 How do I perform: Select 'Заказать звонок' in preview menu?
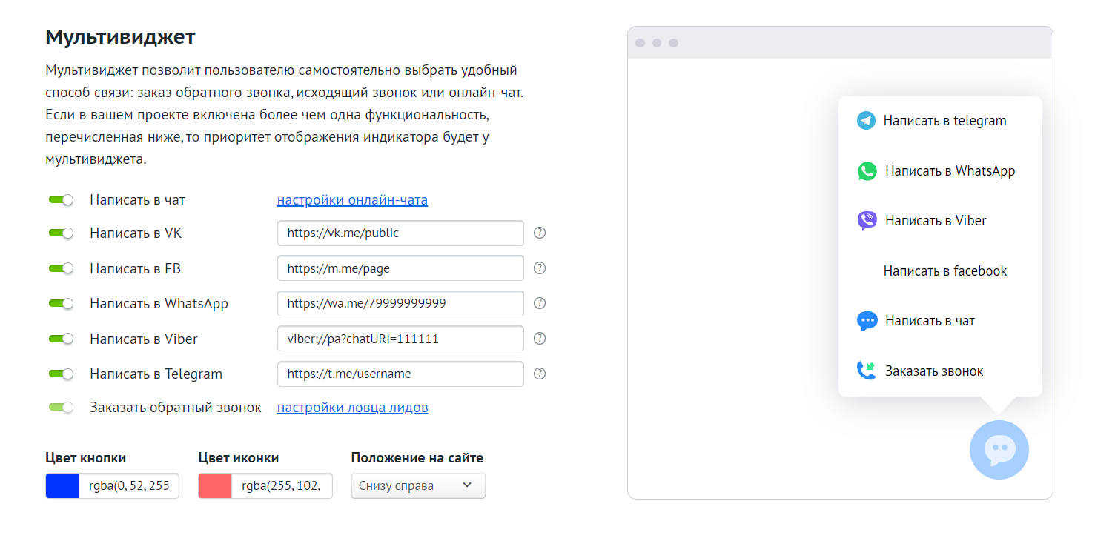click(933, 371)
